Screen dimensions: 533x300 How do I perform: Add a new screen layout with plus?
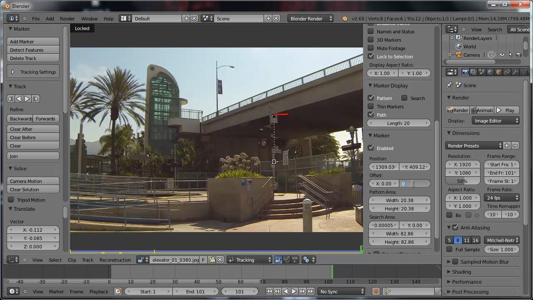click(187, 18)
